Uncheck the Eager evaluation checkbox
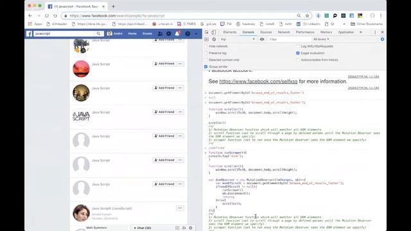 point(298,53)
